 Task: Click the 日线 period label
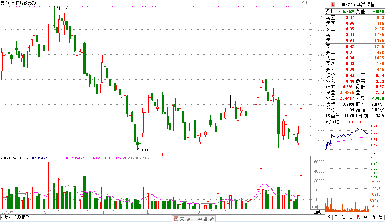(x=317, y=212)
